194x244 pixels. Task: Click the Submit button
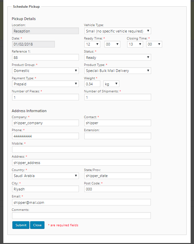(21, 225)
